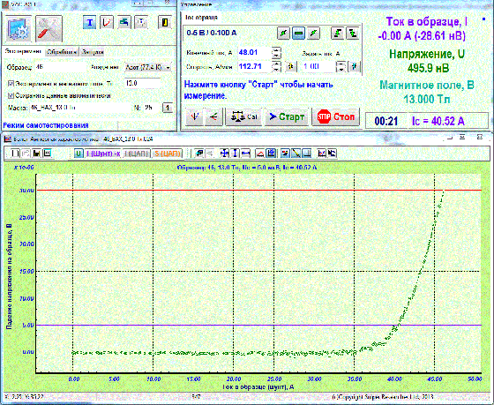Image resolution: width=494 pixels, height=405 pixels.
Task: Click the baseline axis icon after diagonal line
Action: tap(307, 154)
